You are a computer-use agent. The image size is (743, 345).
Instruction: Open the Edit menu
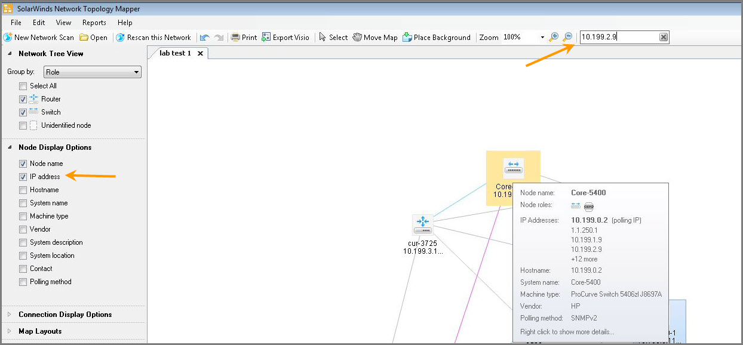[x=39, y=23]
